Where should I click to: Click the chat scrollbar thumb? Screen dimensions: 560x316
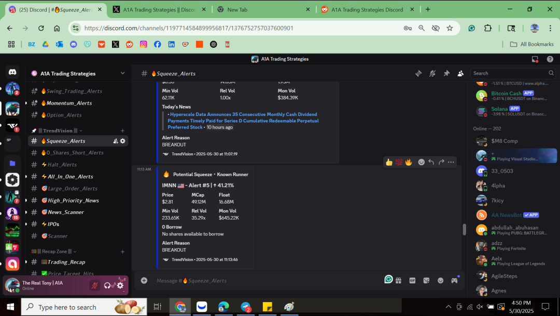(464, 229)
